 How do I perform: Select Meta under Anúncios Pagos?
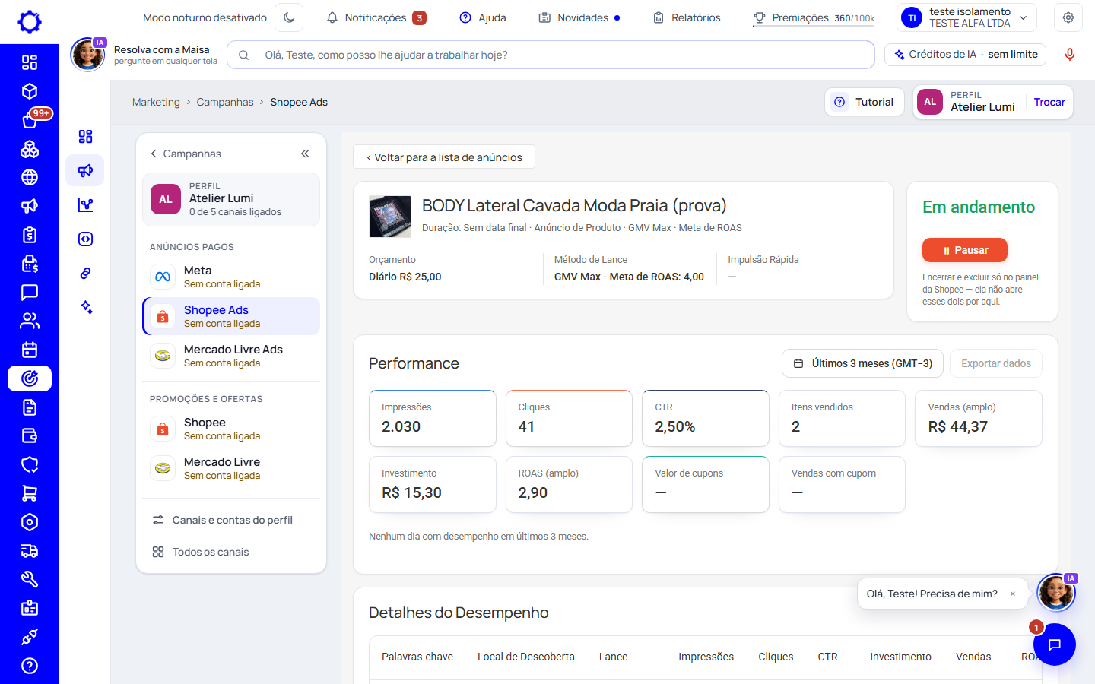pyautogui.click(x=231, y=277)
